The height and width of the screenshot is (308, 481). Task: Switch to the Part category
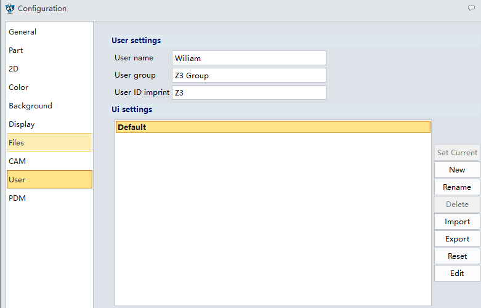(x=49, y=51)
